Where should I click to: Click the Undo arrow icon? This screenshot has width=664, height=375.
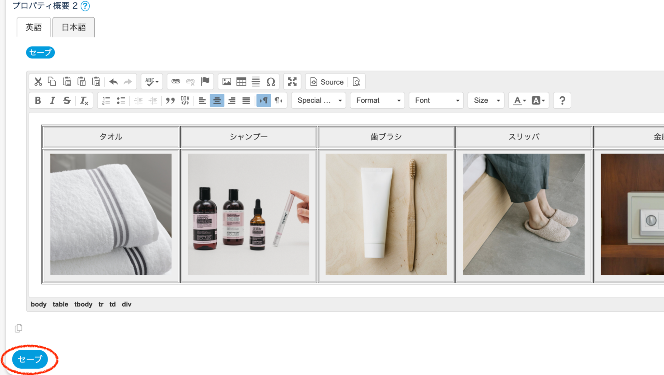pyautogui.click(x=113, y=82)
